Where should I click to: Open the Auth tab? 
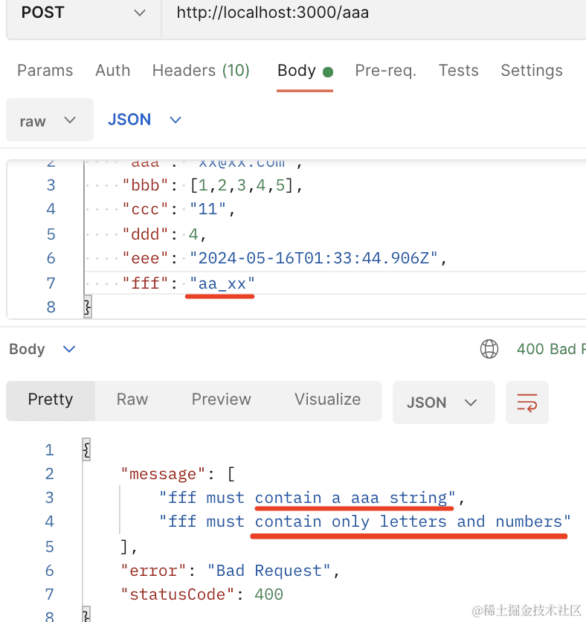coord(112,71)
